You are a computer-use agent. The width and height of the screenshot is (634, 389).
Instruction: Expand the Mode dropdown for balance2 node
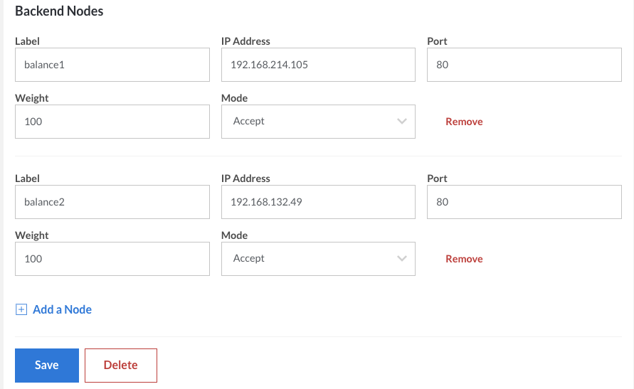[x=318, y=259]
